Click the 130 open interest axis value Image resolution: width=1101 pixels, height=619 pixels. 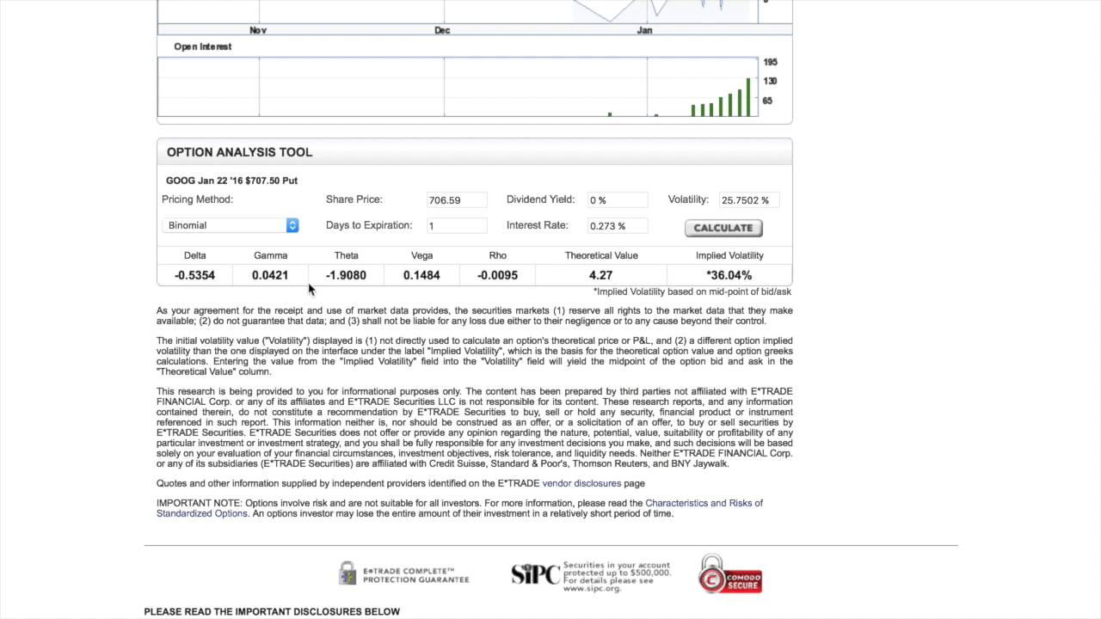(x=770, y=81)
